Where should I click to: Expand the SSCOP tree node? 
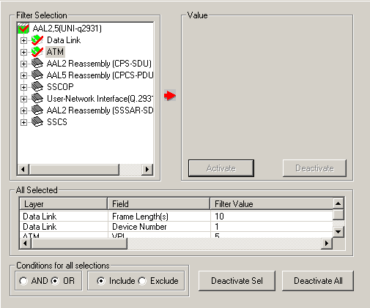(x=23, y=87)
